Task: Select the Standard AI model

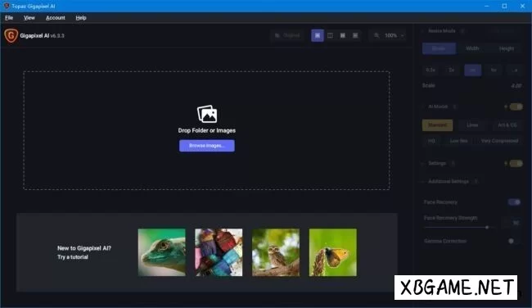Action: click(437, 125)
